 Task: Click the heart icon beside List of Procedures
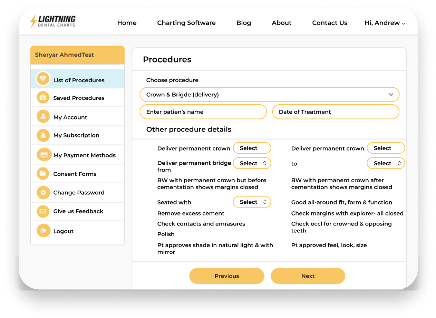click(x=43, y=79)
